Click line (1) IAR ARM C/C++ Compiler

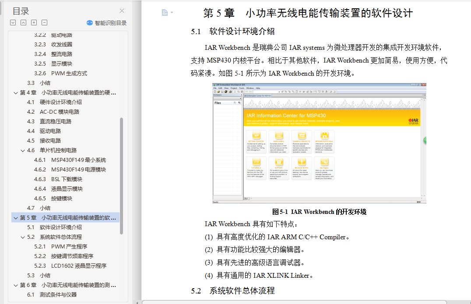tap(277, 237)
